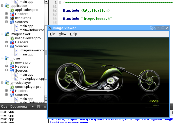Expand Headers folder under application
This screenshot has height=123, width=173.
(x=6, y=14)
